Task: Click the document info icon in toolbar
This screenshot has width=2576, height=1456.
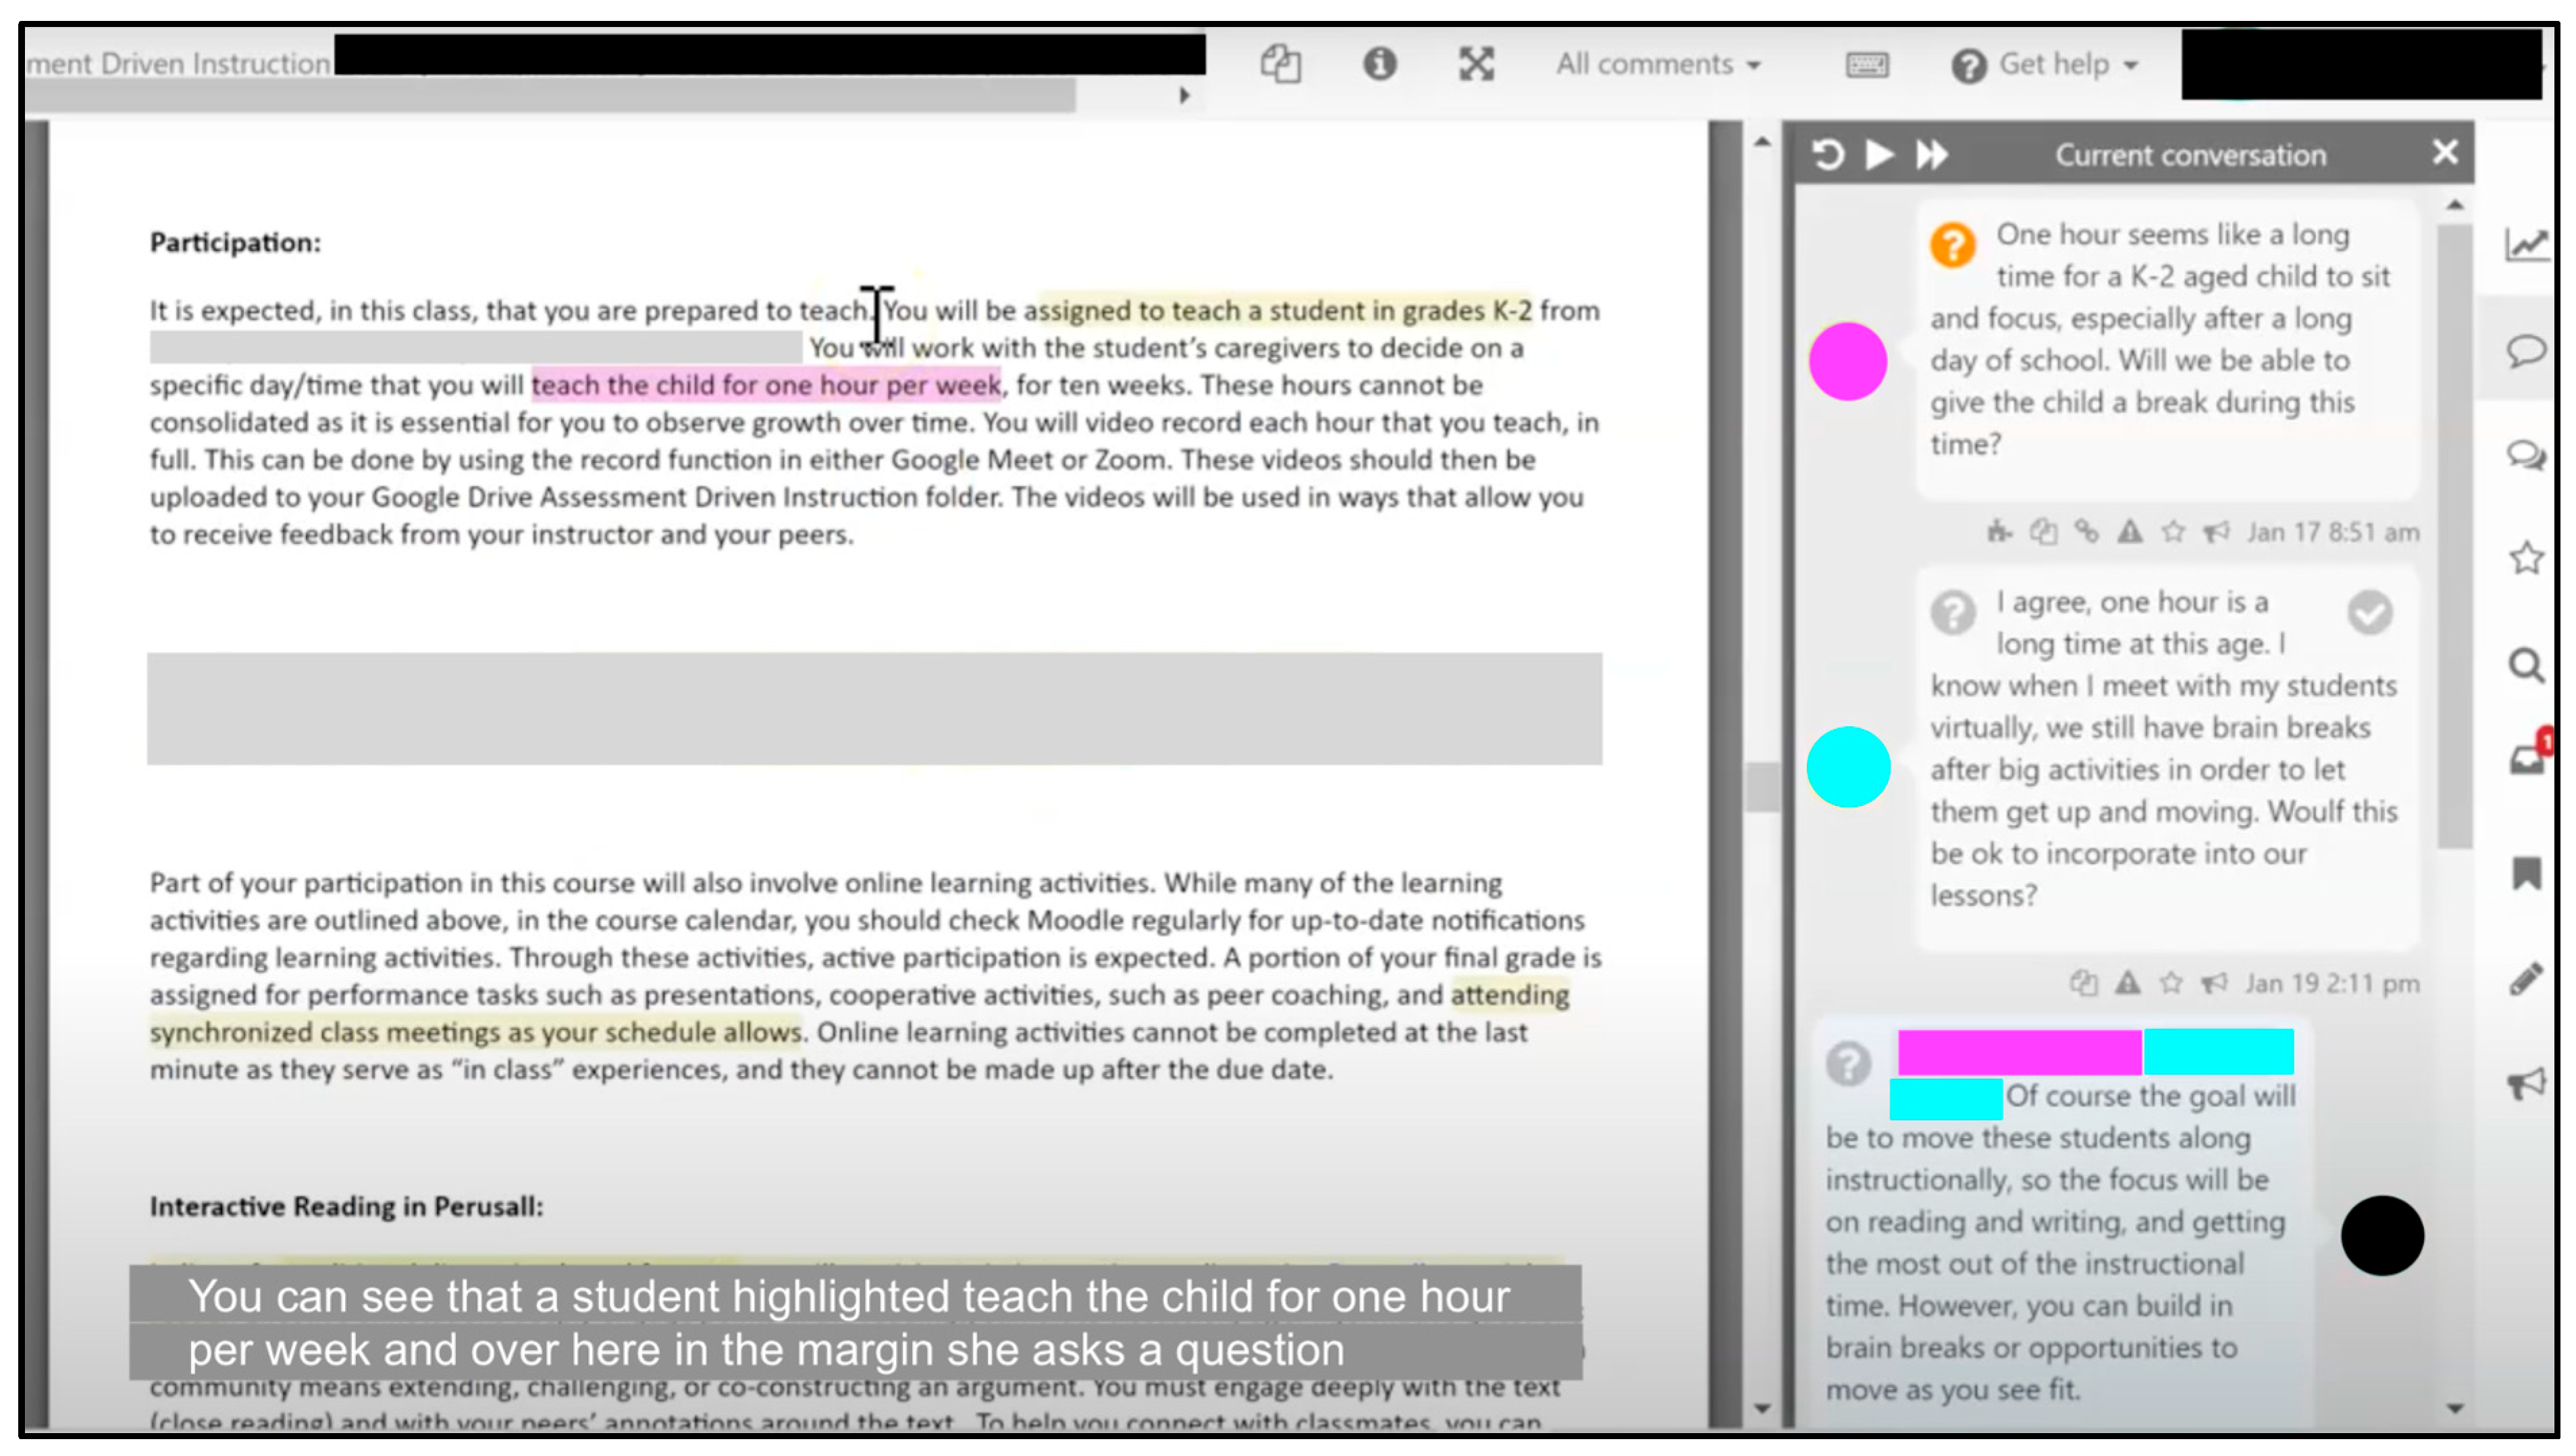Action: tap(1379, 64)
